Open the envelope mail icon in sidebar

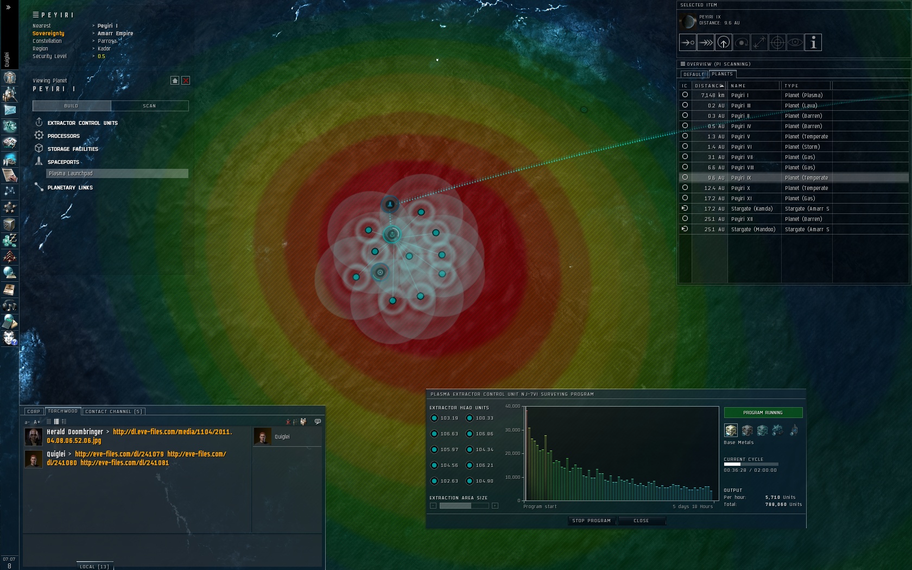click(9, 110)
